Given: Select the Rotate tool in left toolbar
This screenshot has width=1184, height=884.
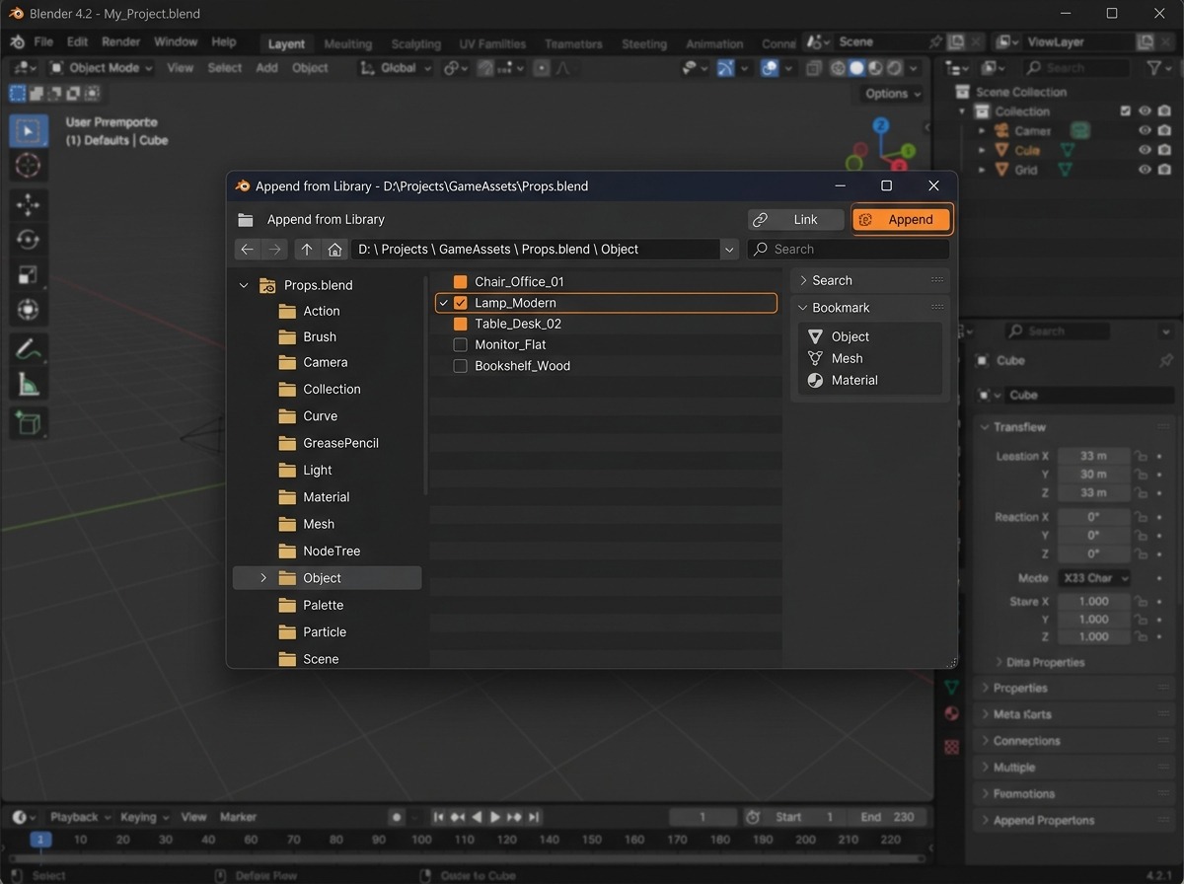Looking at the screenshot, I should (29, 240).
